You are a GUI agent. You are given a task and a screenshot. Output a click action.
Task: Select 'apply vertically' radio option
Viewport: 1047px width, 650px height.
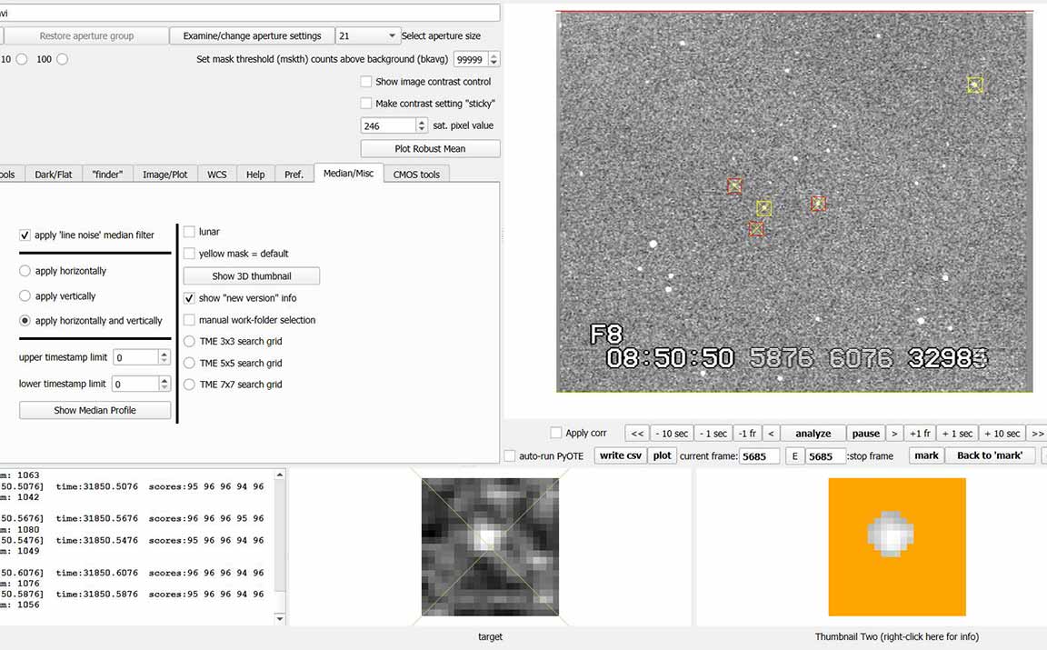coord(25,295)
